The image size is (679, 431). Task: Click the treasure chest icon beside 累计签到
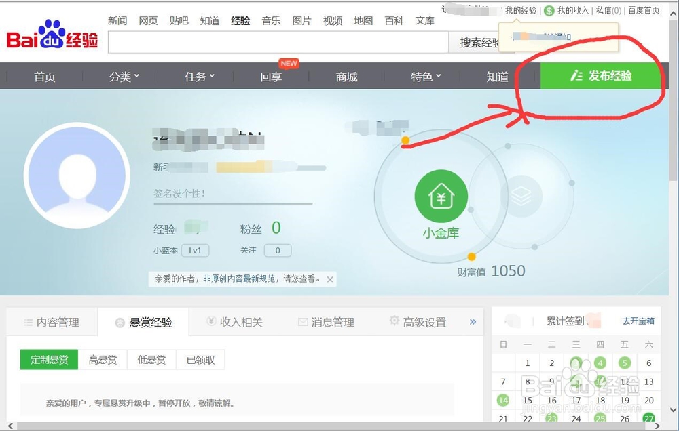pos(511,320)
